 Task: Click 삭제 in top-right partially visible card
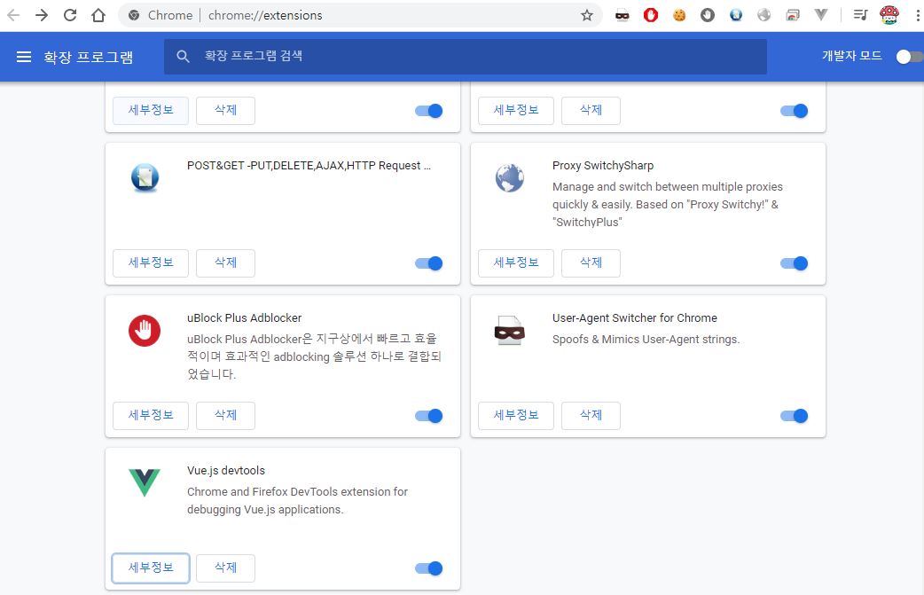click(x=591, y=110)
